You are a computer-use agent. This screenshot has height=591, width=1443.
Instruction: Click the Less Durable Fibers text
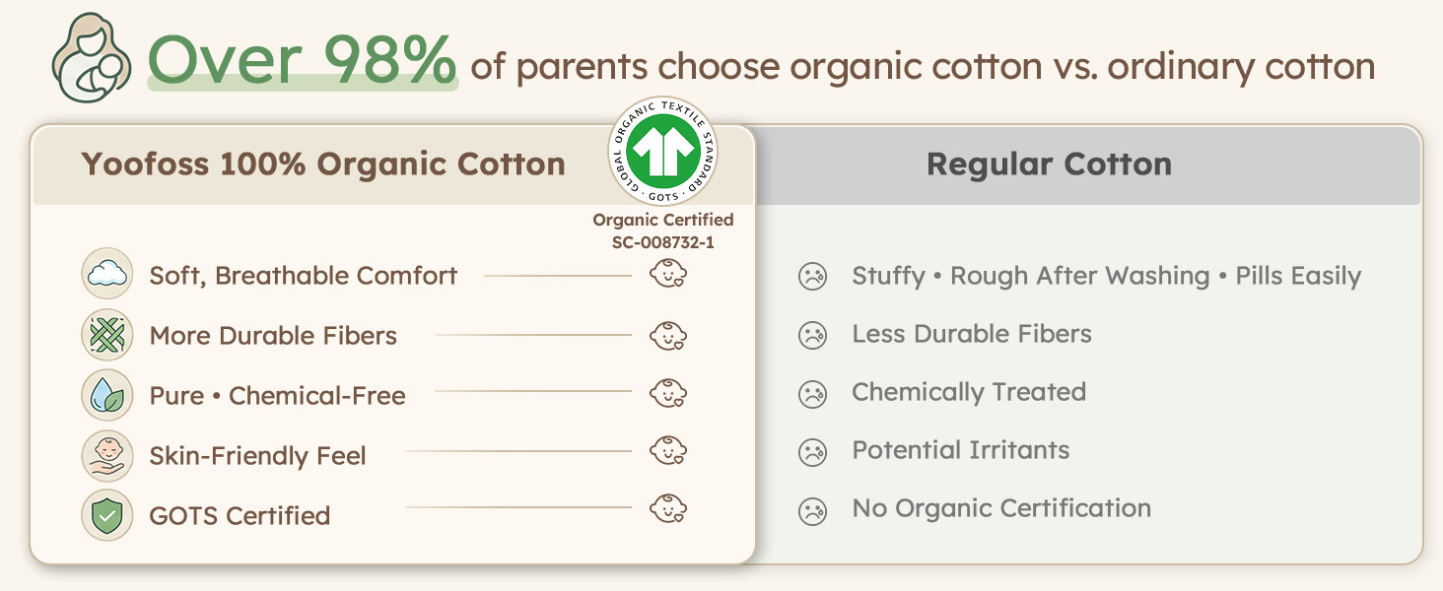972,334
